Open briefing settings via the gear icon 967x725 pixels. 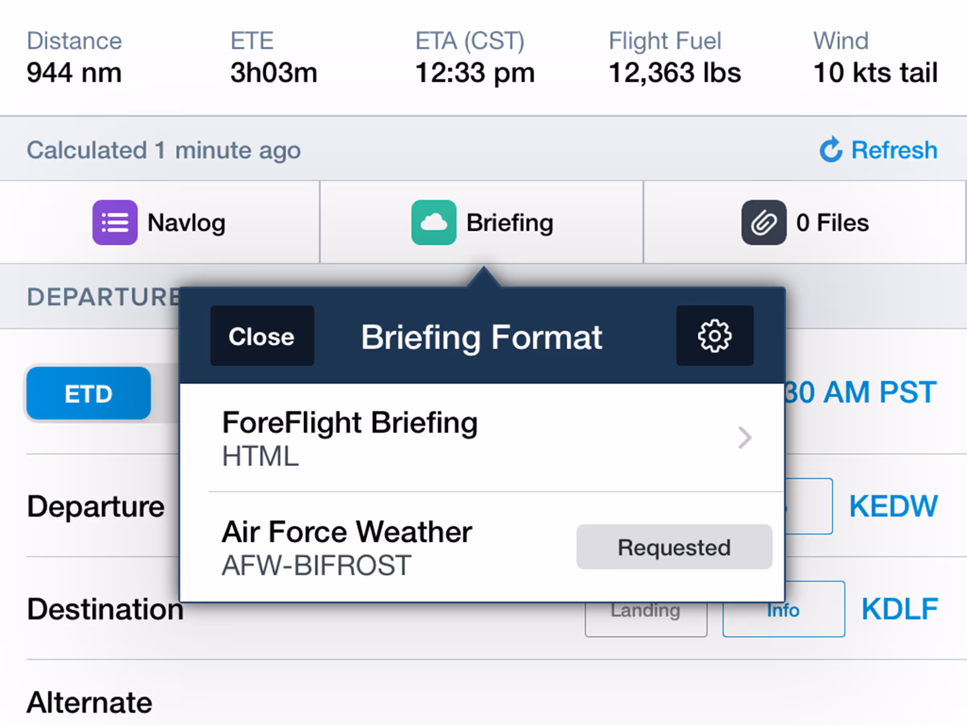pos(715,336)
